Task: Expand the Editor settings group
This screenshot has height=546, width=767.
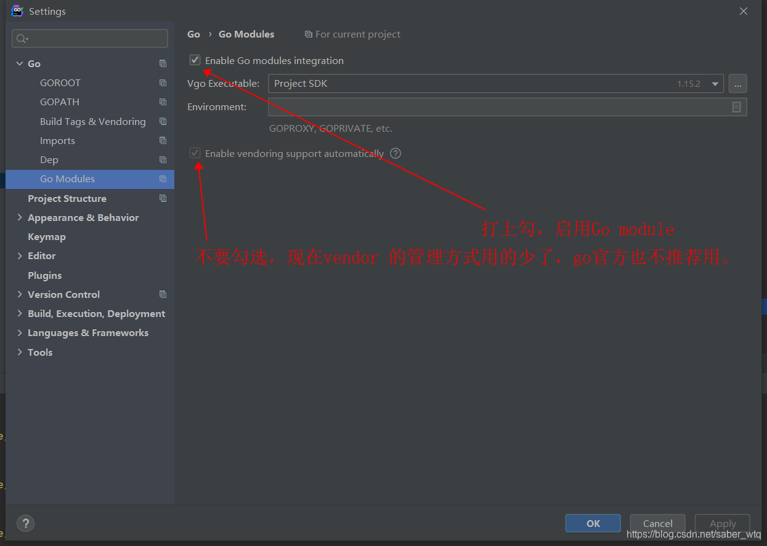Action: pos(20,255)
